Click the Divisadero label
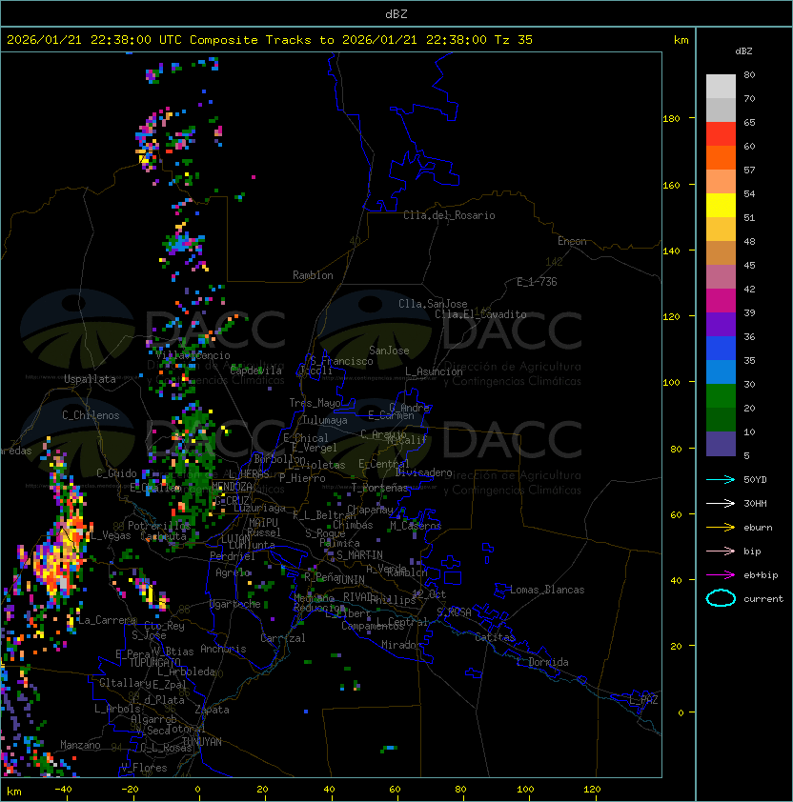The image size is (793, 802). coord(424,472)
